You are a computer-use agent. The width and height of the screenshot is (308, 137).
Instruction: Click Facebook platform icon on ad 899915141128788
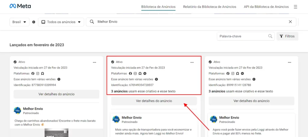click(x=228, y=74)
